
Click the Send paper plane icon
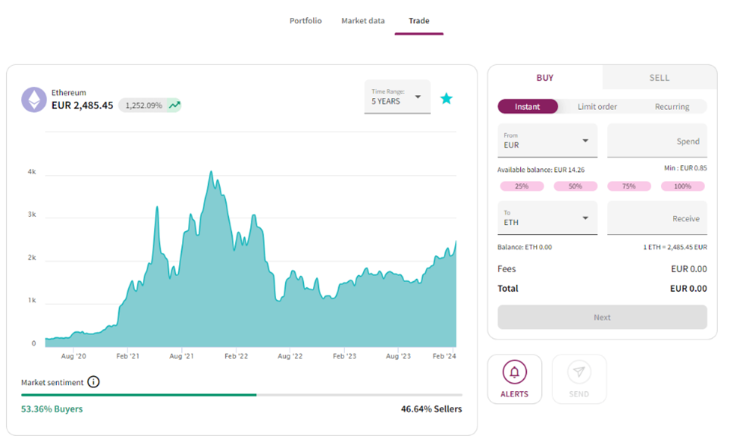579,372
